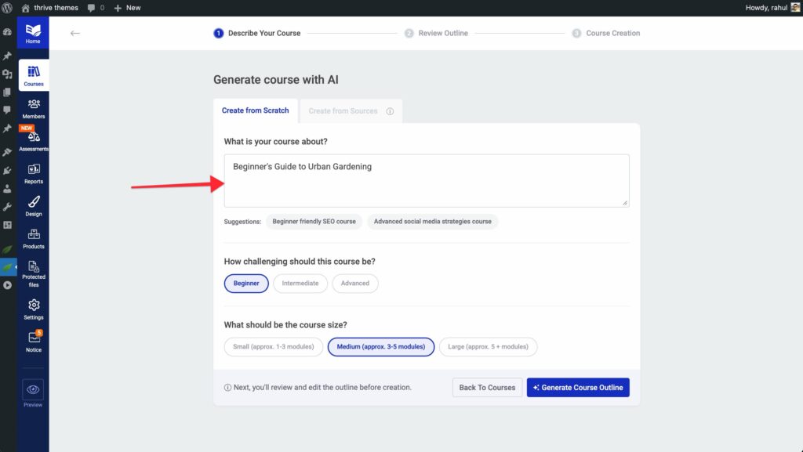803x452 pixels.
Task: Click the back arrow at top
Action: point(75,33)
